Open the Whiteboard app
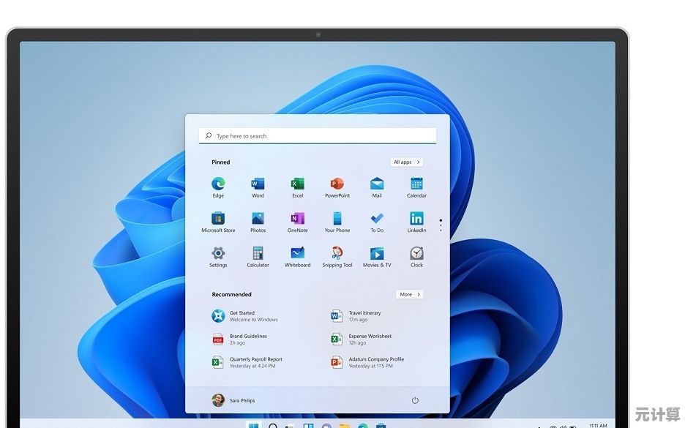This screenshot has height=428, width=685. point(297,254)
